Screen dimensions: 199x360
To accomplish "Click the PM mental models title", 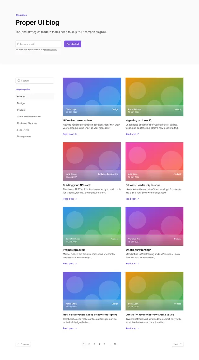I will 74,250.
